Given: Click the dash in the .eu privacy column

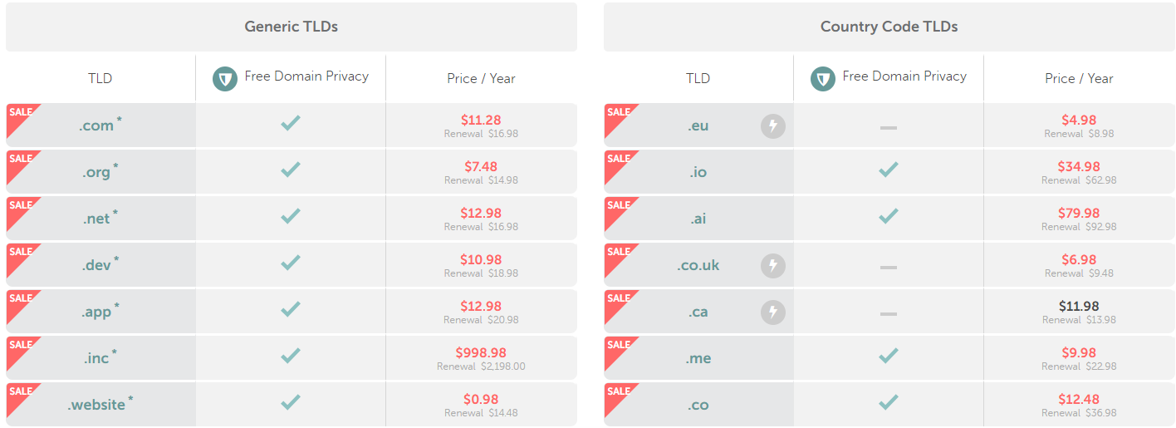Looking at the screenshot, I should click(889, 127).
